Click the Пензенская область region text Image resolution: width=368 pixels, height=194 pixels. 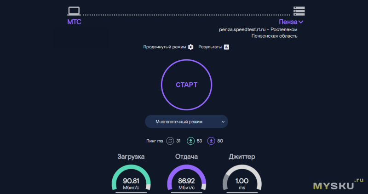tap(274, 36)
